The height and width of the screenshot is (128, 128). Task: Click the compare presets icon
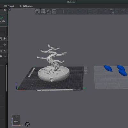(x=4, y=51)
